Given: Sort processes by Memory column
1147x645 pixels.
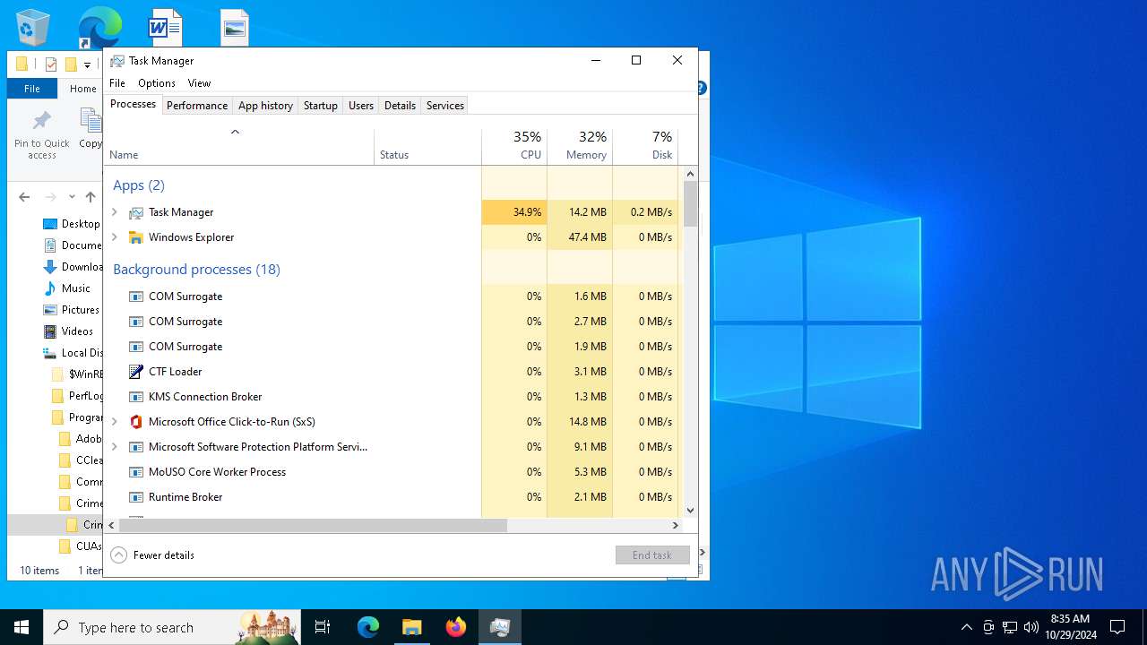Looking at the screenshot, I should point(580,147).
